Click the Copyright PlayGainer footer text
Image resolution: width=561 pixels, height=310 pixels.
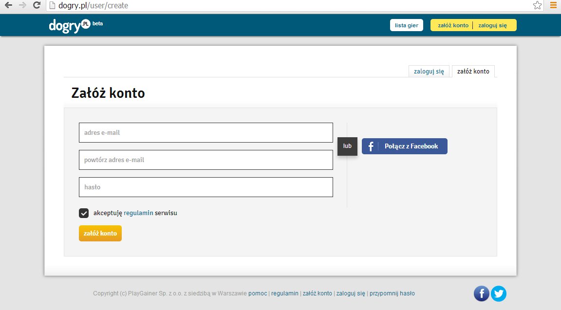pos(170,293)
